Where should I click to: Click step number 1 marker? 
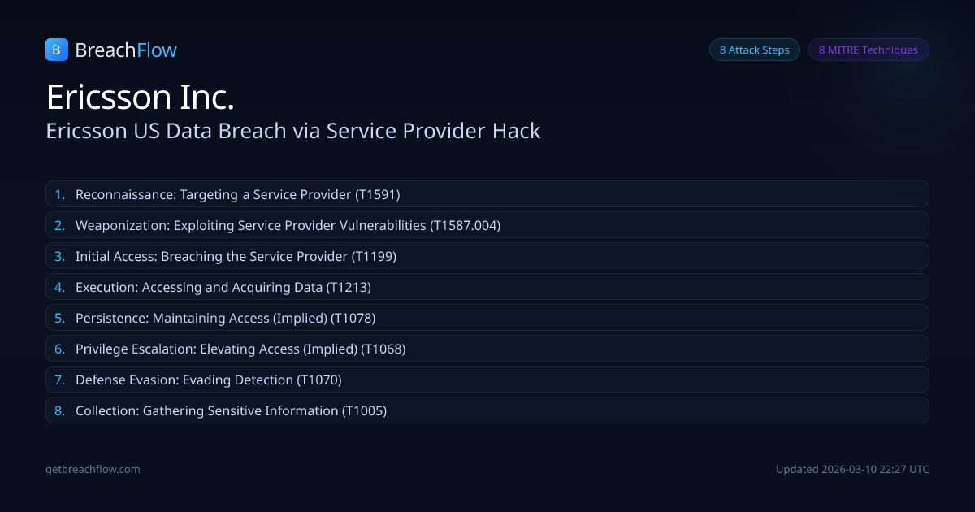[x=59, y=194]
